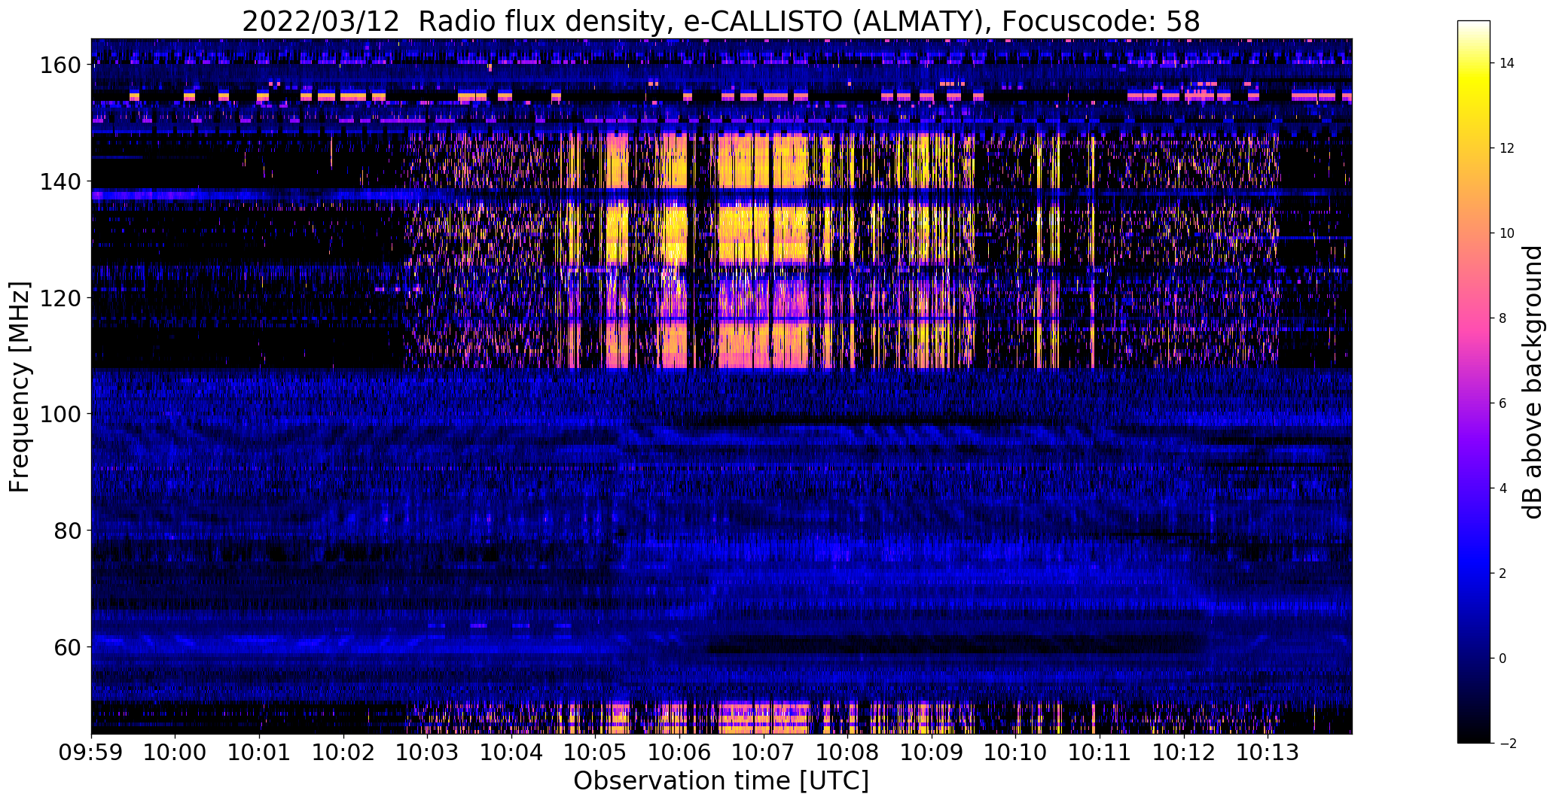Click the plot title mentioning e-CALLISTO (ALMATY)
This screenshot has width=1556, height=803.
(x=721, y=22)
